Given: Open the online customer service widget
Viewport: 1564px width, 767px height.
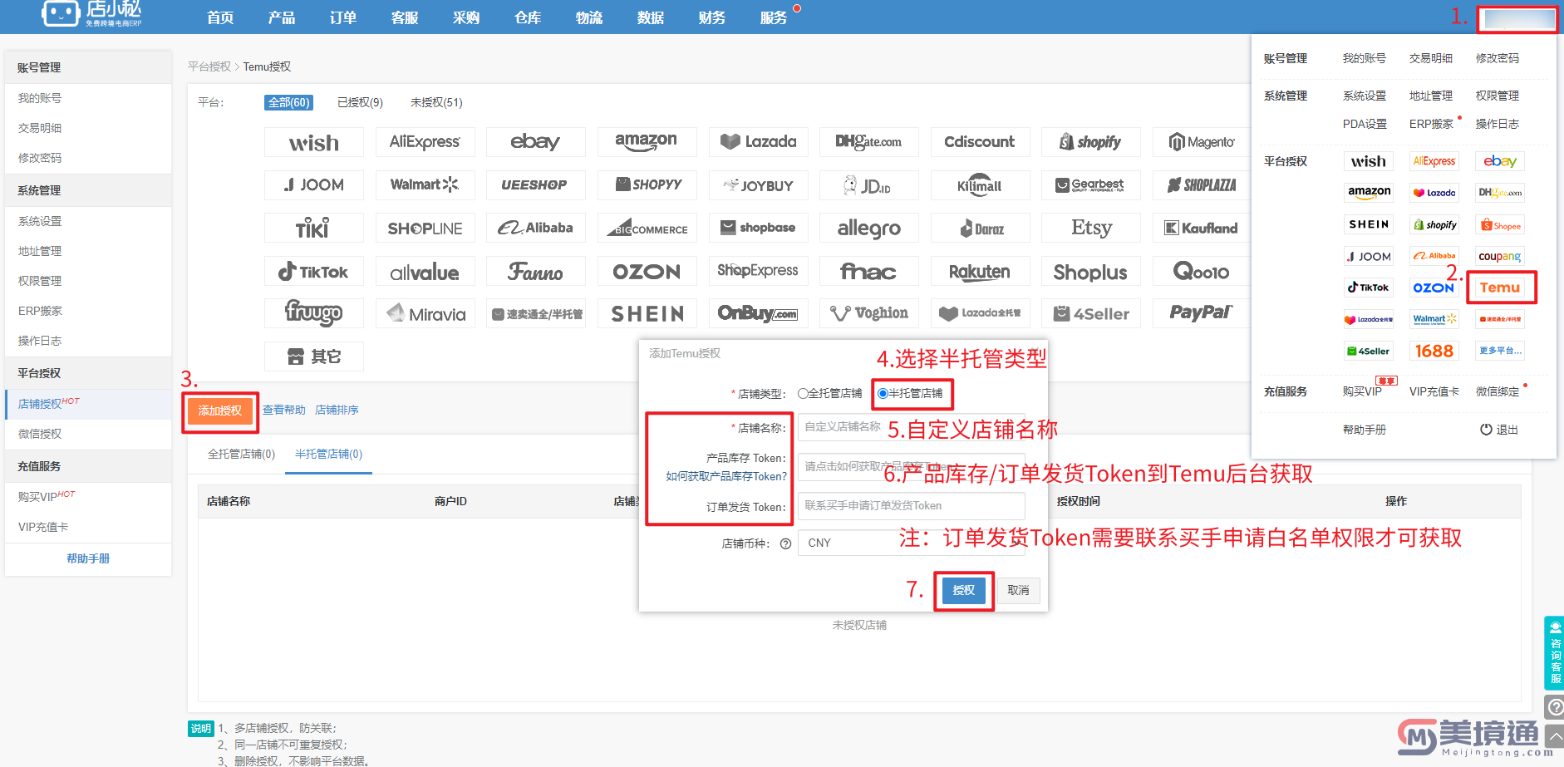Looking at the screenshot, I should (1555, 653).
